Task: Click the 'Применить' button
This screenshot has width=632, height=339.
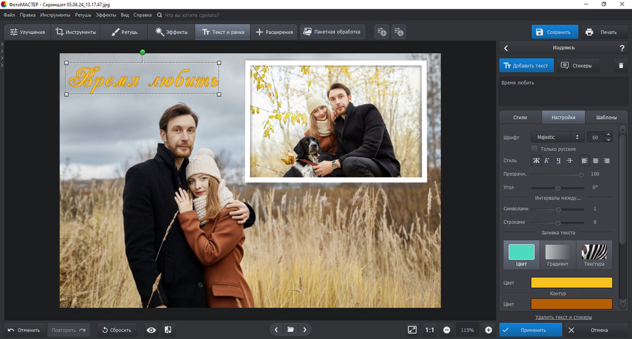Action: [530, 330]
